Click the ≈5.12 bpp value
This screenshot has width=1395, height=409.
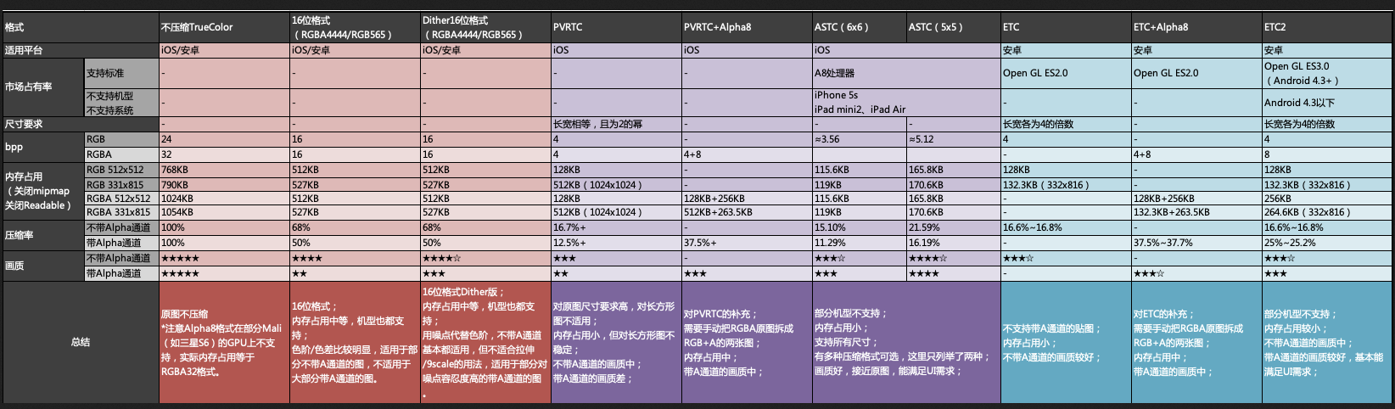click(x=953, y=139)
